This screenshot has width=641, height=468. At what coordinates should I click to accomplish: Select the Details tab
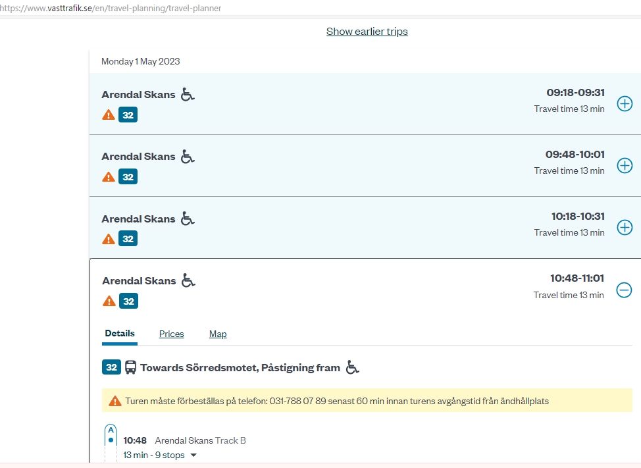120,334
